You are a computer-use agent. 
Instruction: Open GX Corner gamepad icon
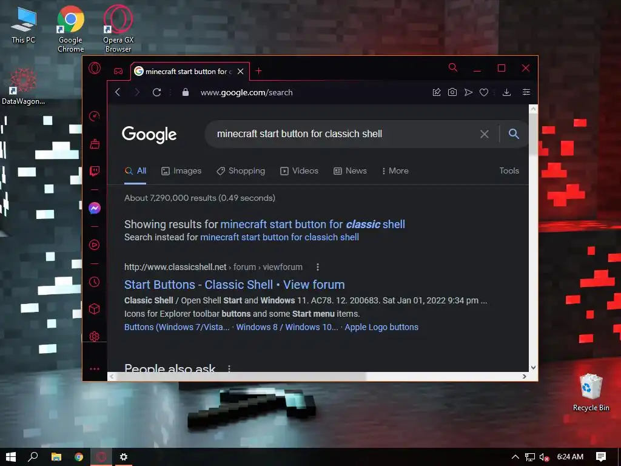[x=118, y=72]
